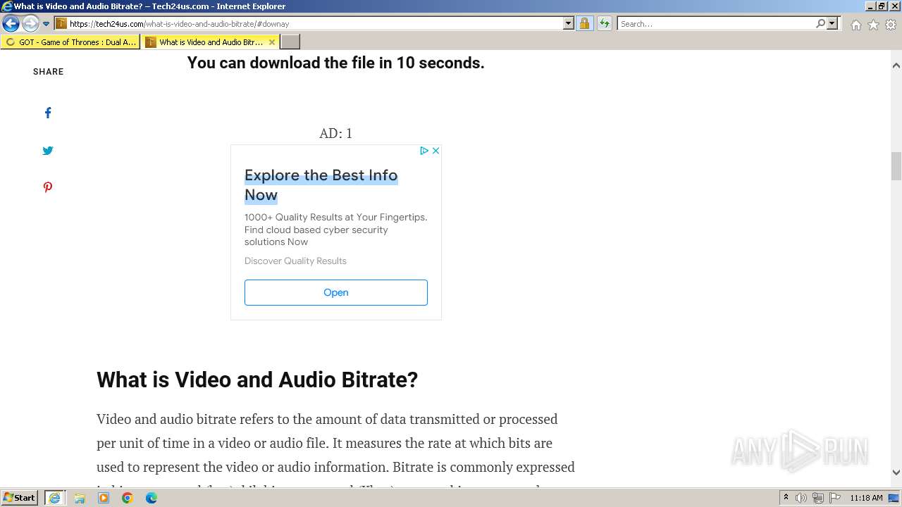Show hidden tray icons arrow

(x=786, y=498)
